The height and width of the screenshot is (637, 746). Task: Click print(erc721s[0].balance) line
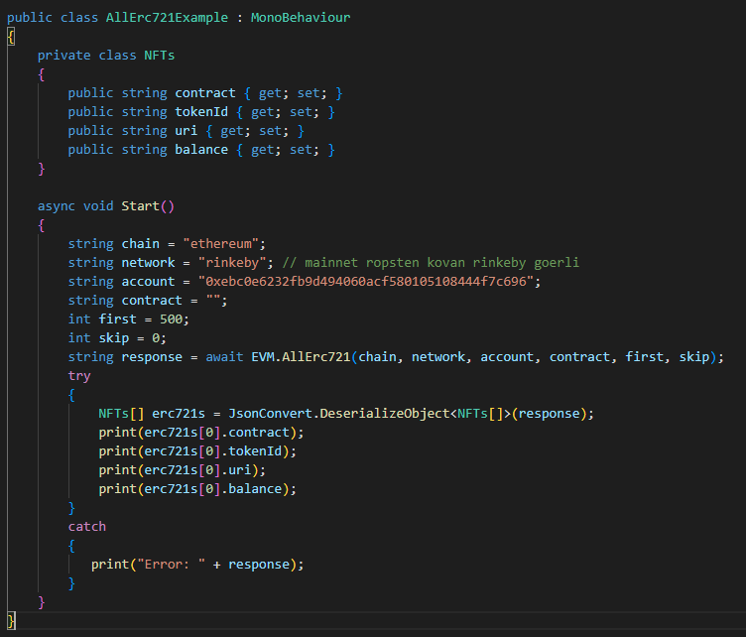197,489
